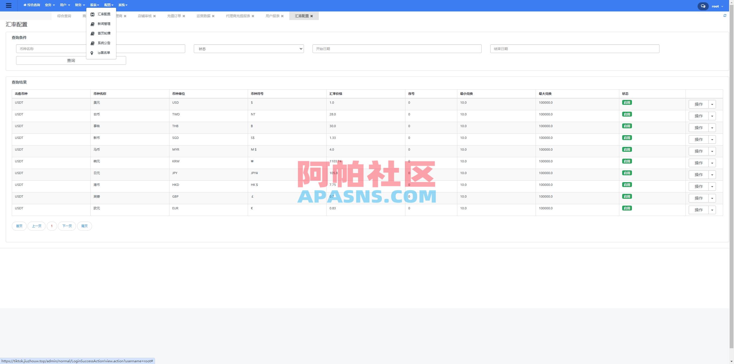Toggle the KRW row's 启用 status badge

coord(627,161)
